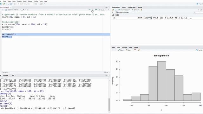Screen dimensions: 203x114
Task: Click the find/replace magnifier icon in editor
Action: tap(21, 10)
